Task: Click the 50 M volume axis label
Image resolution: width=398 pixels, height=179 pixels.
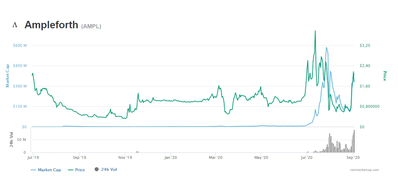Action: (x=21, y=140)
